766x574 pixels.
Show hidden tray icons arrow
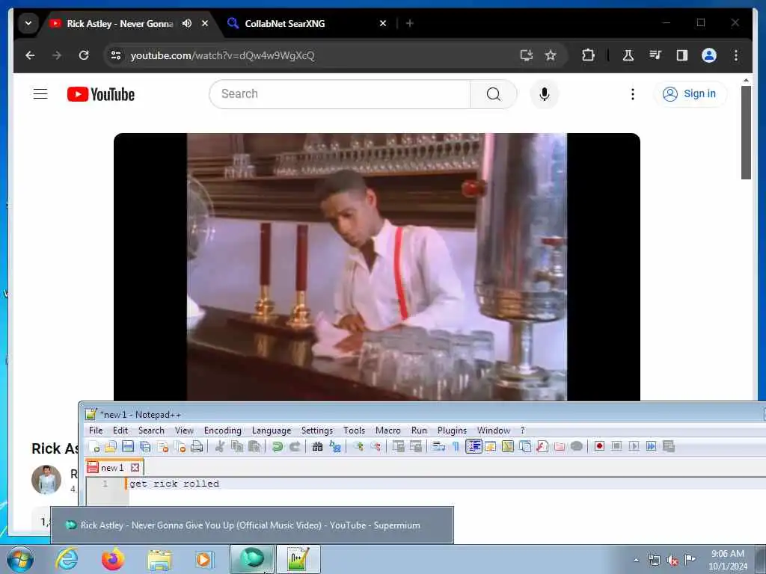[x=636, y=561]
